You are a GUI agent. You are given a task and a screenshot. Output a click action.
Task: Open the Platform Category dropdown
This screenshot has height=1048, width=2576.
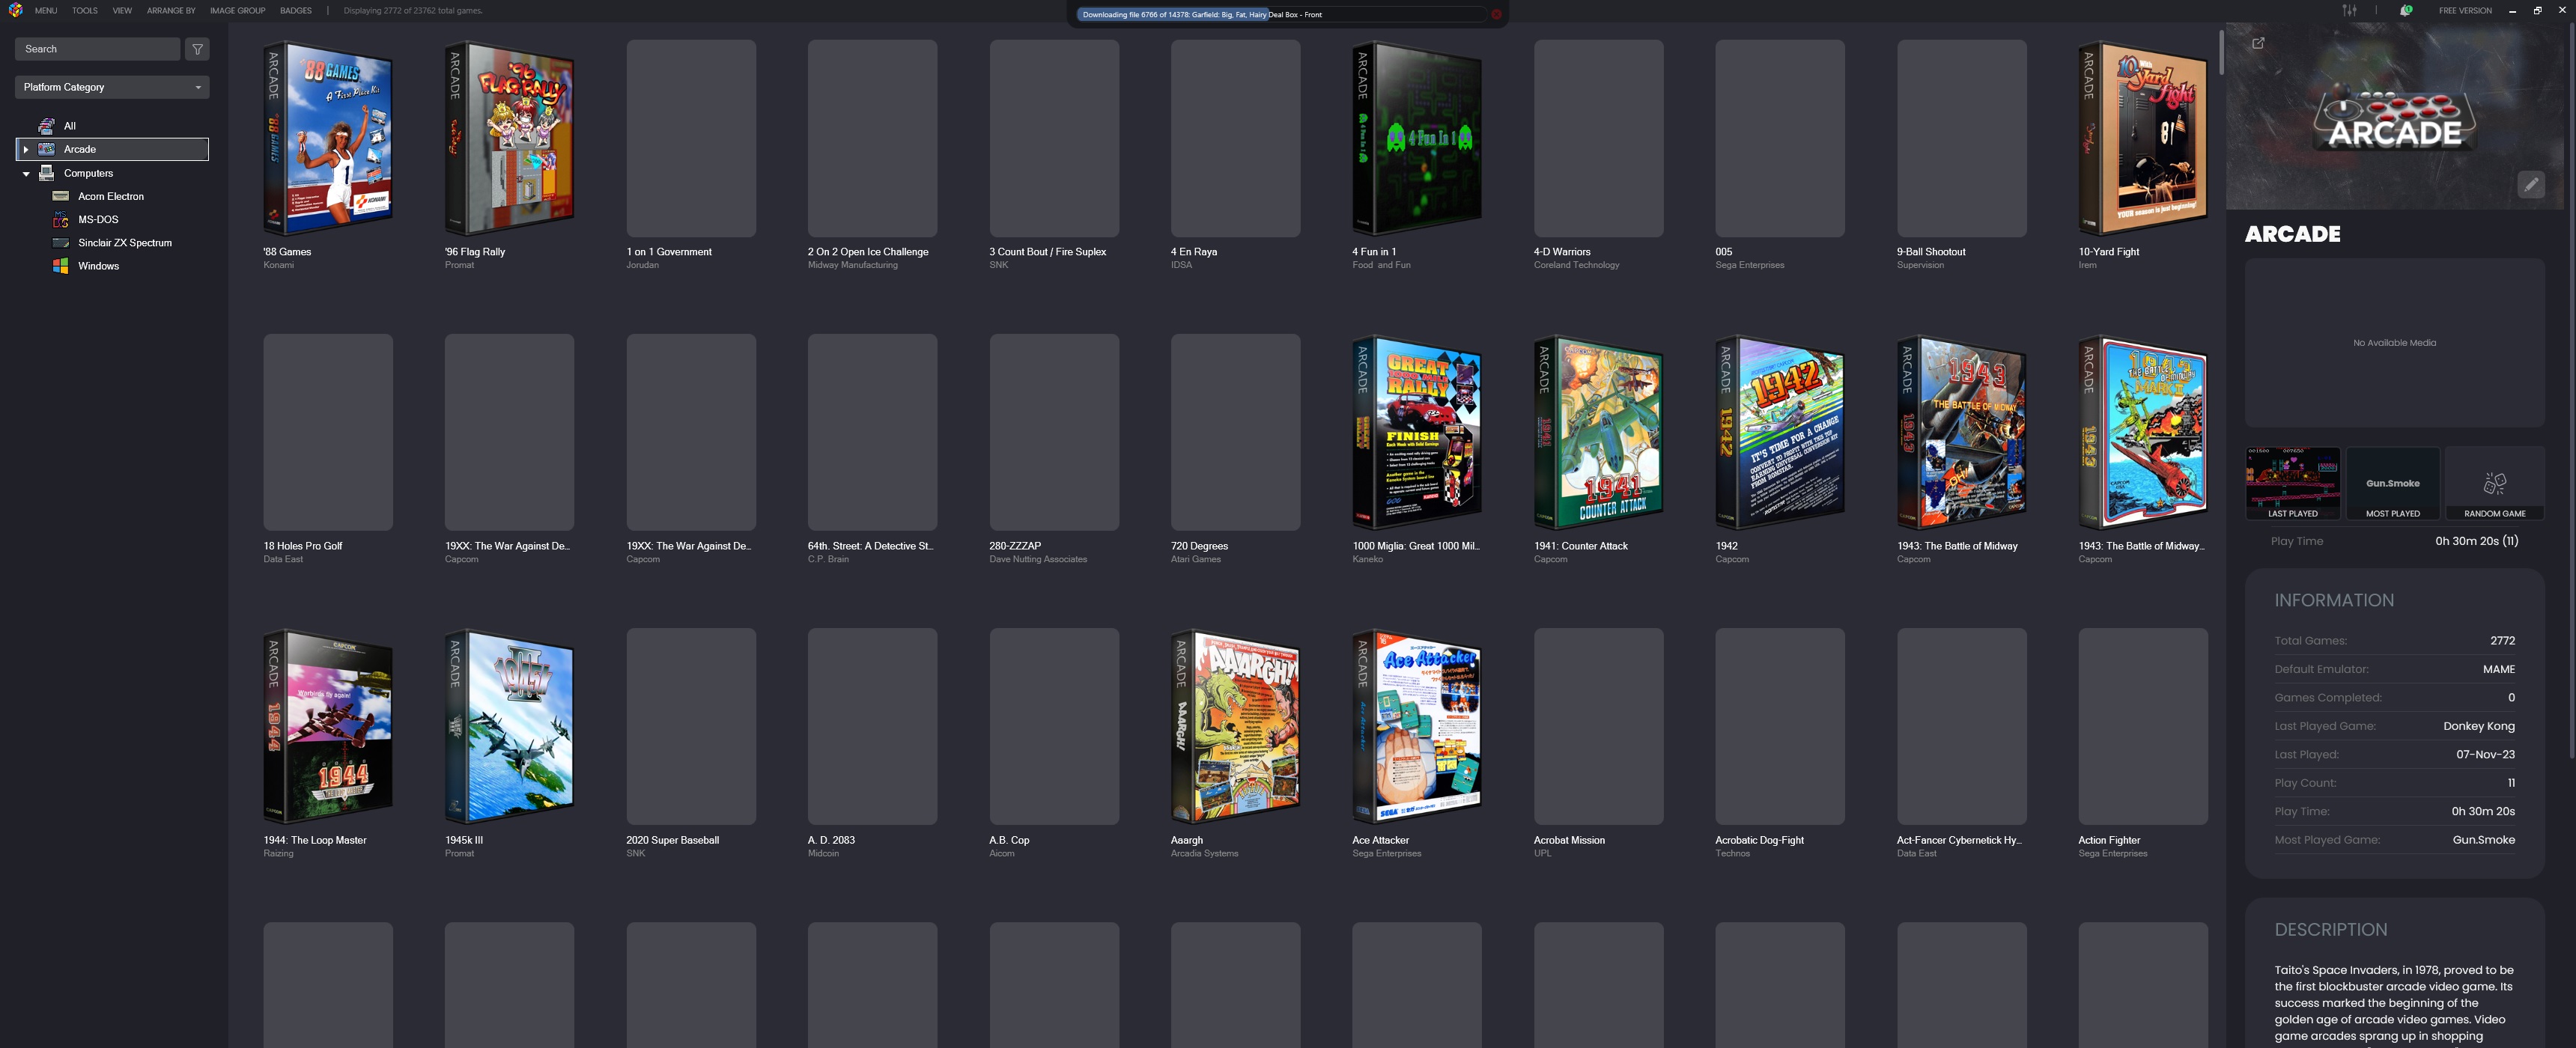click(112, 87)
